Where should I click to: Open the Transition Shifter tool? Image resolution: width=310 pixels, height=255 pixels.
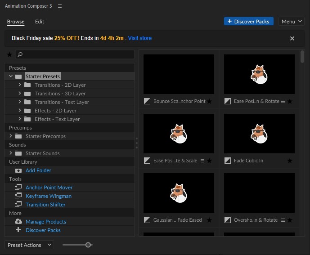point(45,205)
